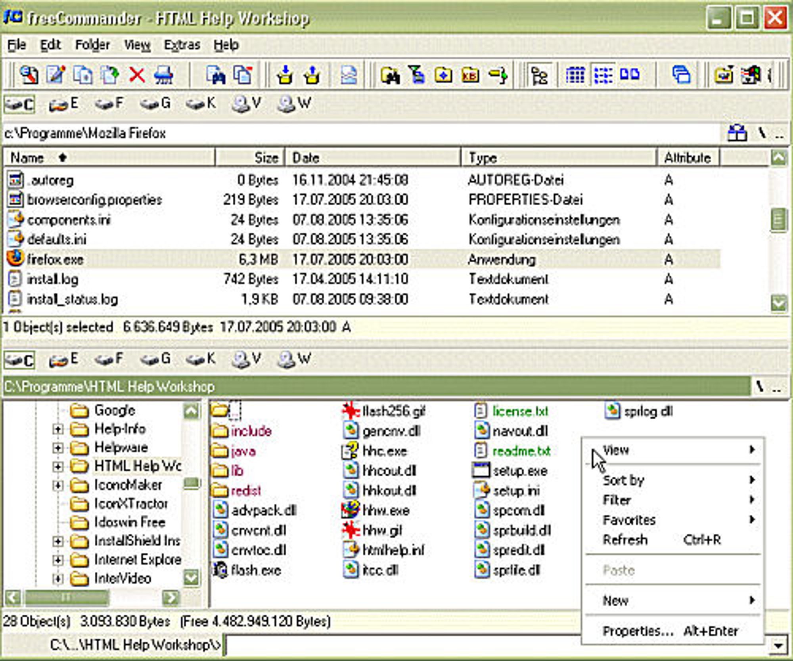Click the Edit file pencil toolbar icon
The width and height of the screenshot is (793, 661).
coord(56,75)
